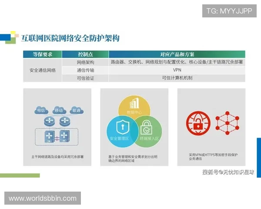Click the right core switch in the dashed box
Image resolution: width=261 pixels, height=209 pixels.
[x=64, y=136]
